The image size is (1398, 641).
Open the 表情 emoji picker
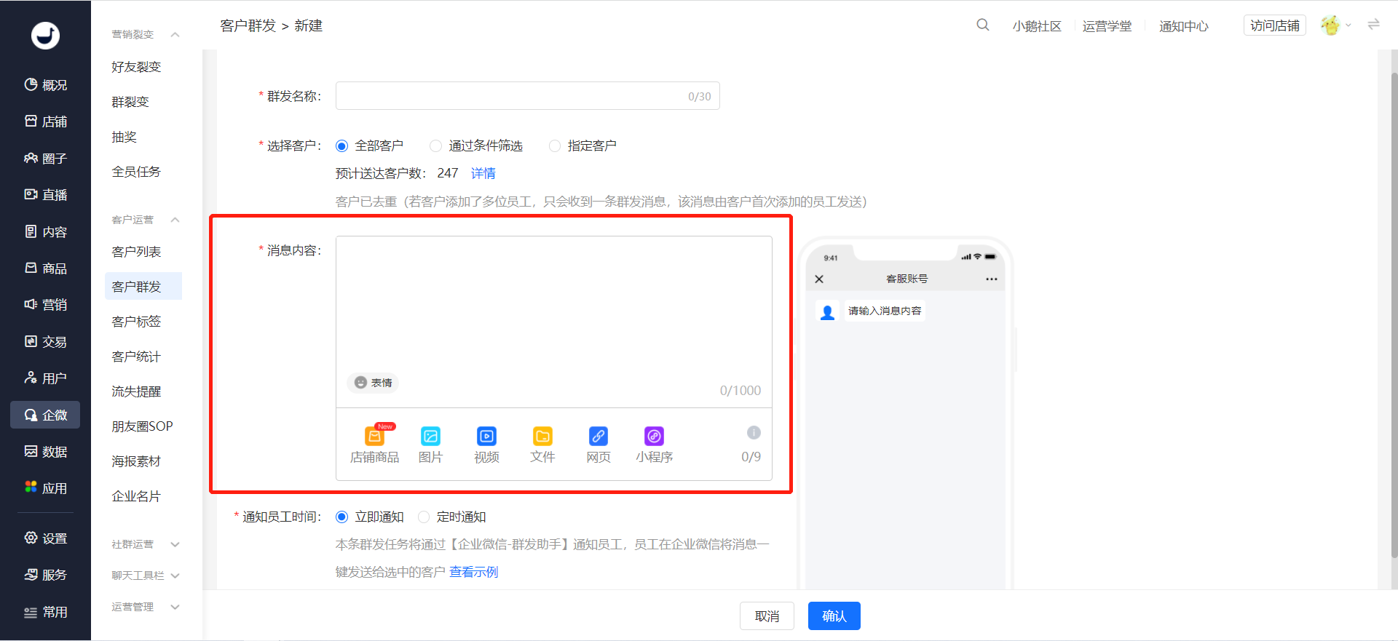[x=373, y=383]
